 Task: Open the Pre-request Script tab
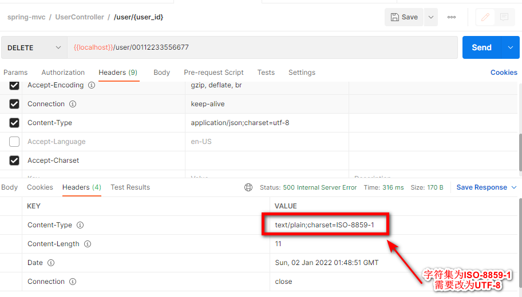click(x=213, y=73)
